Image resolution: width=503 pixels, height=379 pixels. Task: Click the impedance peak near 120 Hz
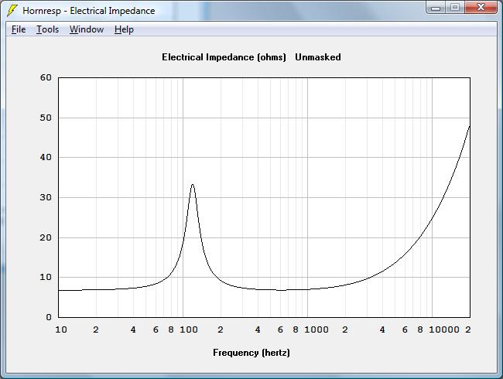click(193, 185)
